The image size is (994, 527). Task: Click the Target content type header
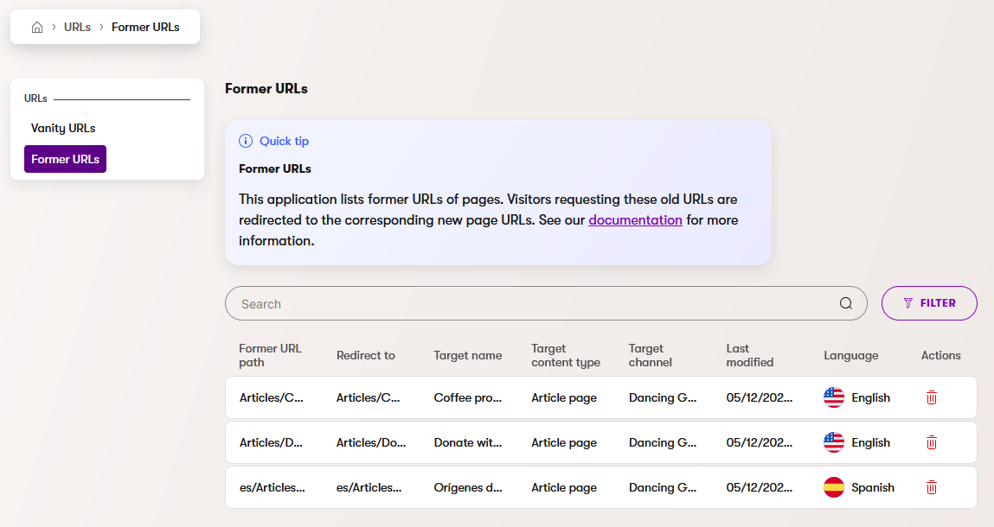click(565, 355)
